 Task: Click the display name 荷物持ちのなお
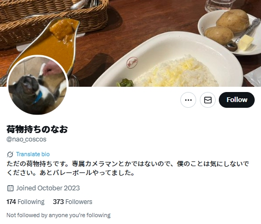pyautogui.click(x=37, y=129)
